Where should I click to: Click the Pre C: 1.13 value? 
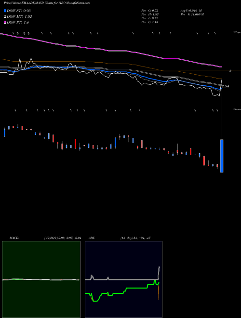(x=150, y=22)
